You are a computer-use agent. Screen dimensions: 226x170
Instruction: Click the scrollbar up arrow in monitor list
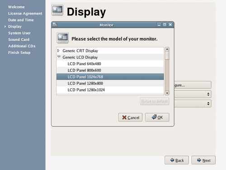pyautogui.click(x=167, y=49)
